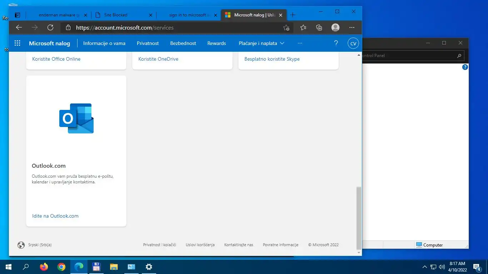Change language via Srpski (Srbija)

click(35, 245)
